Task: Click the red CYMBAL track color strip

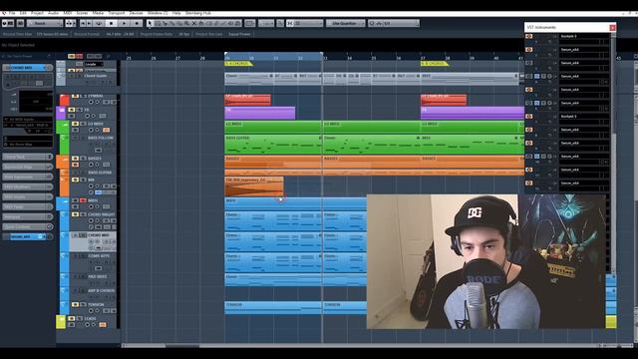Action: tap(64, 100)
